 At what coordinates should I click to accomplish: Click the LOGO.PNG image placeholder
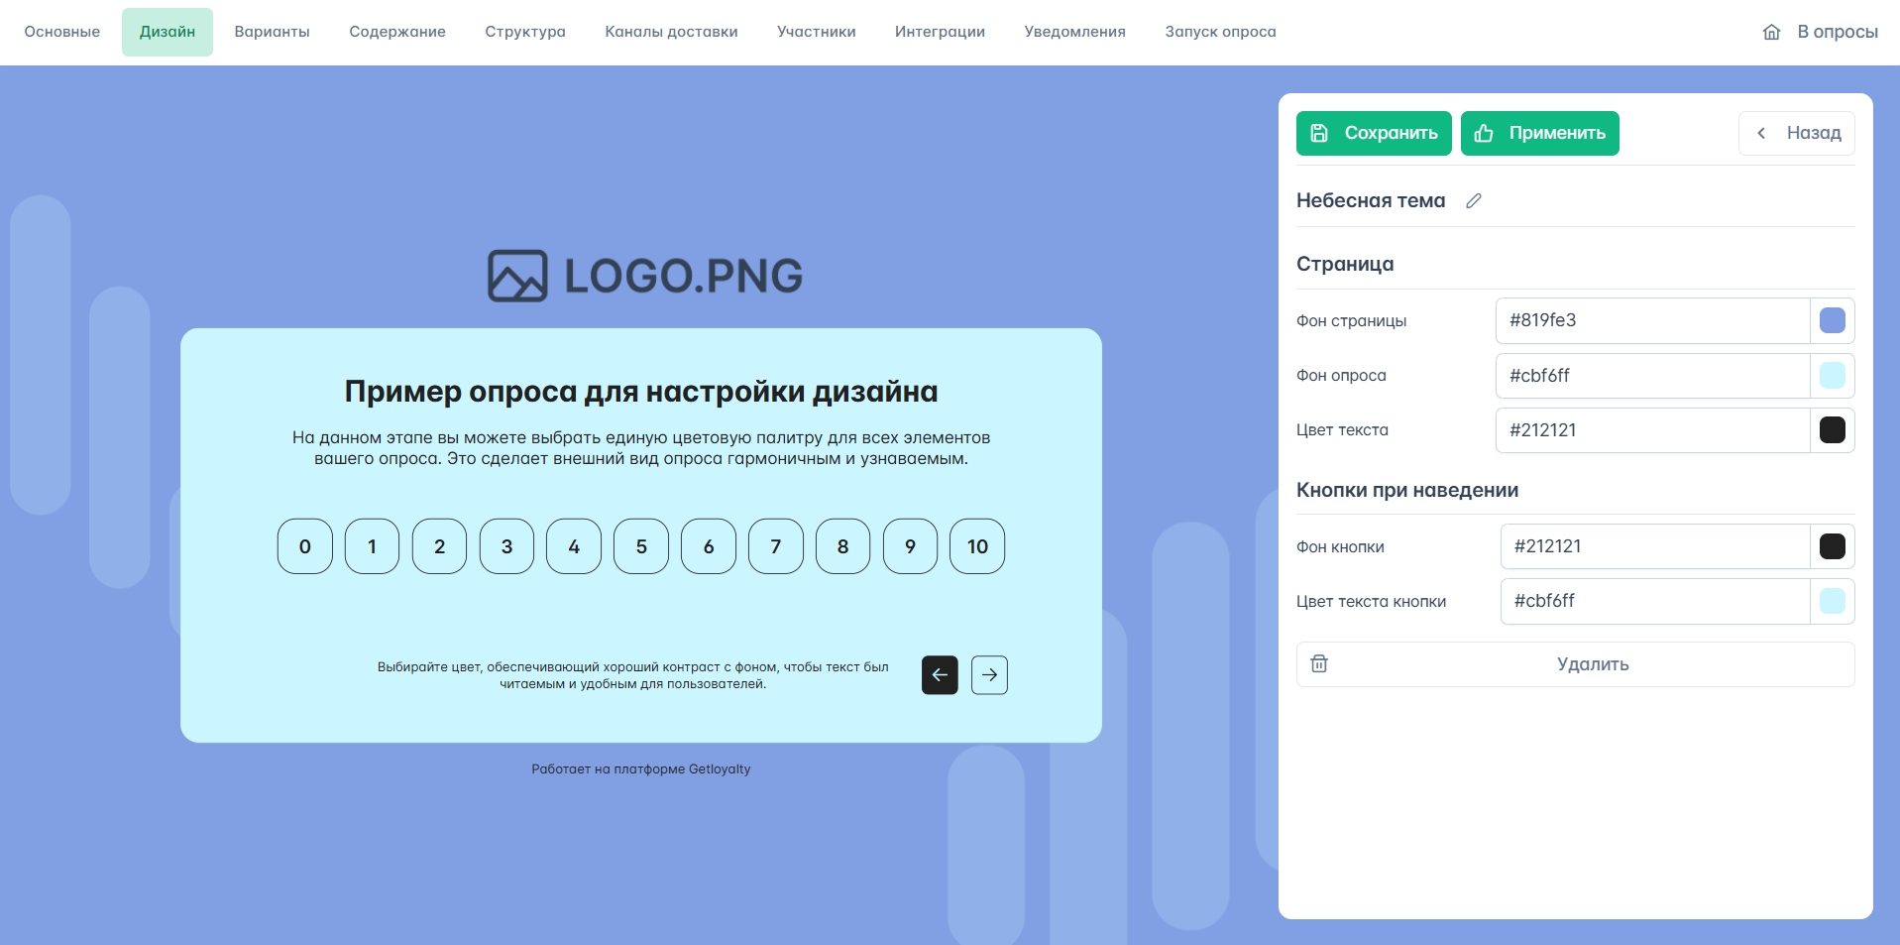(645, 276)
